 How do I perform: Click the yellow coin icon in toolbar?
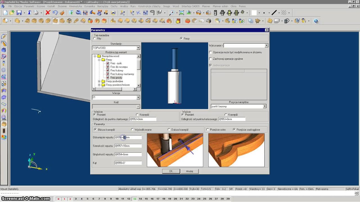(x=178, y=21)
